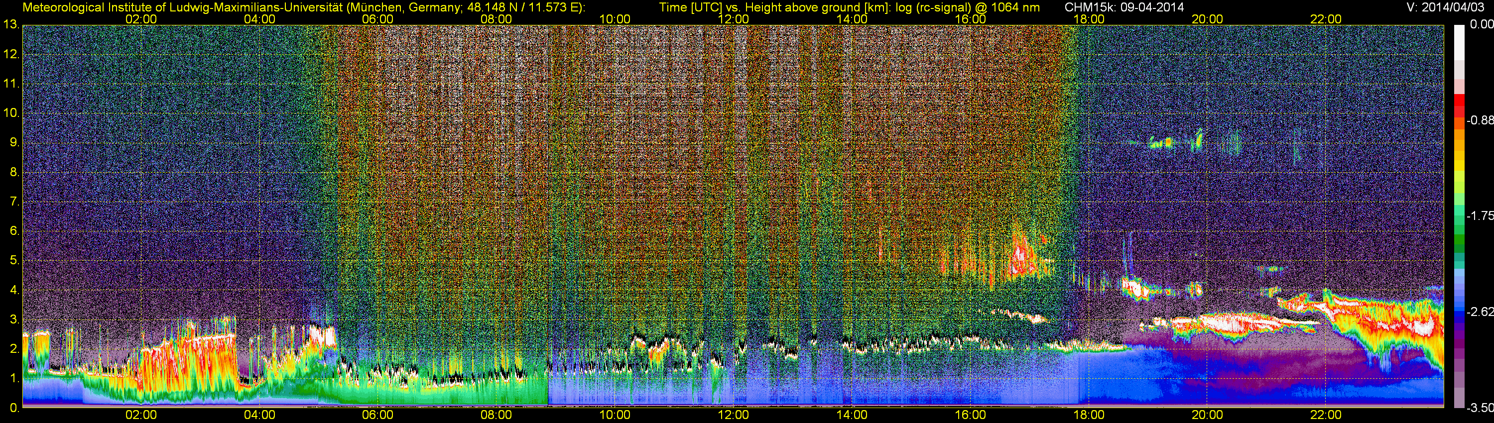Viewport: 1494px width, 423px height.
Task: Click the height axis label '12.'
Action: tap(11, 54)
